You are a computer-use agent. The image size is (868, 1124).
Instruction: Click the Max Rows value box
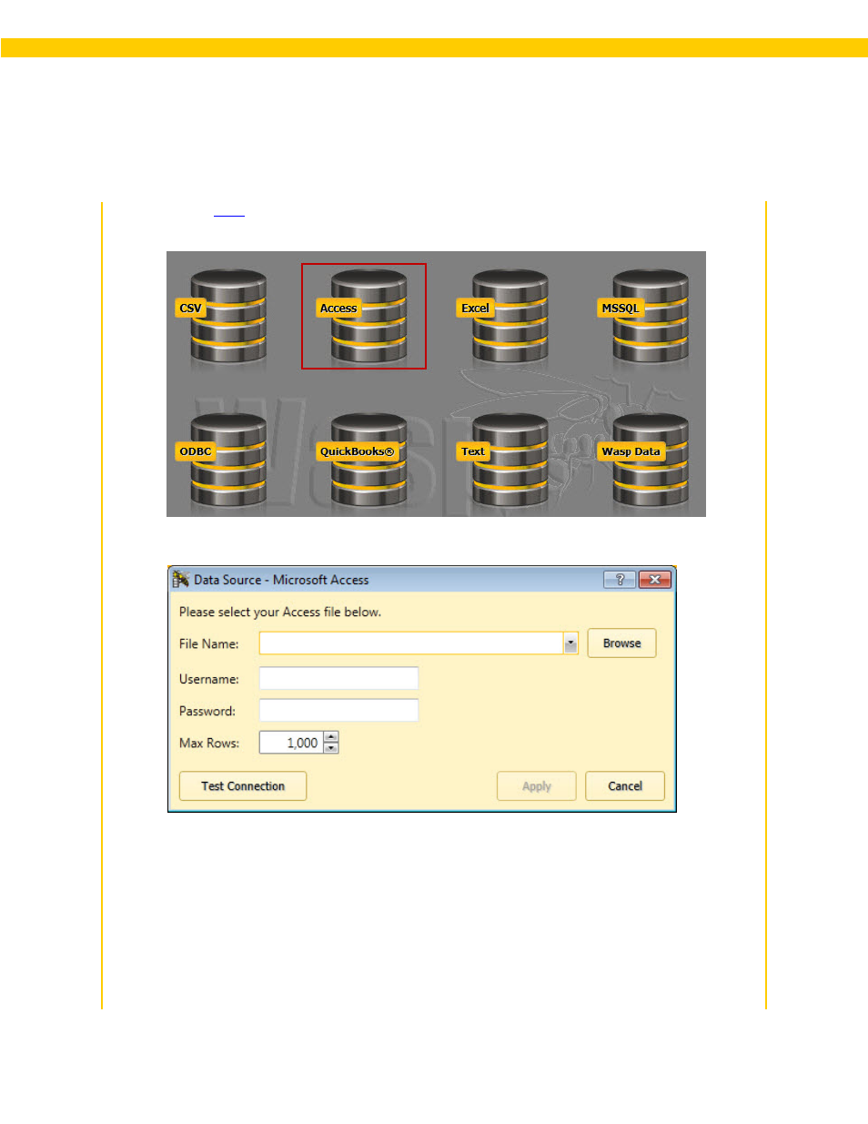pos(291,743)
